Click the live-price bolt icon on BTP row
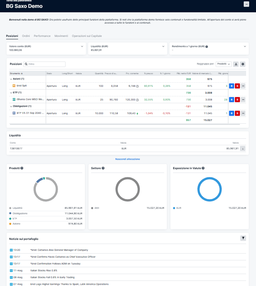Image resolution: width=256 pixels, height=286 pixels. (137, 113)
